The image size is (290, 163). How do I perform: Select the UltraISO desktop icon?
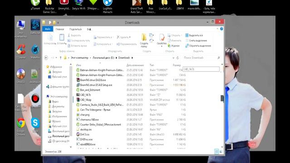(x=21, y=76)
